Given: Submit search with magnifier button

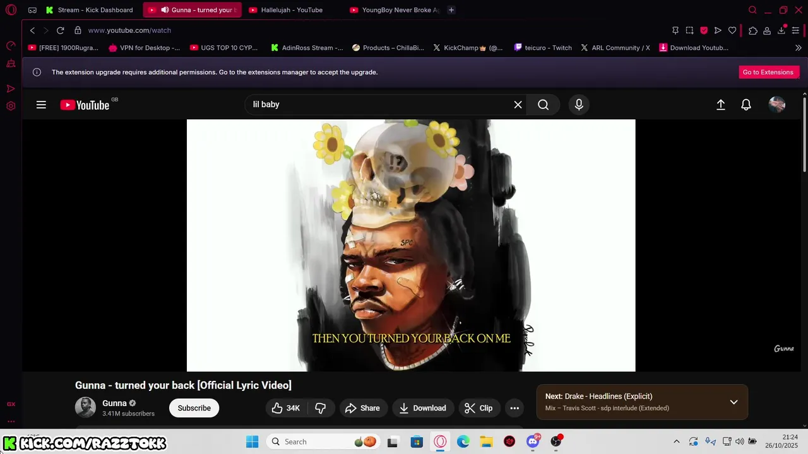Looking at the screenshot, I should (x=544, y=105).
